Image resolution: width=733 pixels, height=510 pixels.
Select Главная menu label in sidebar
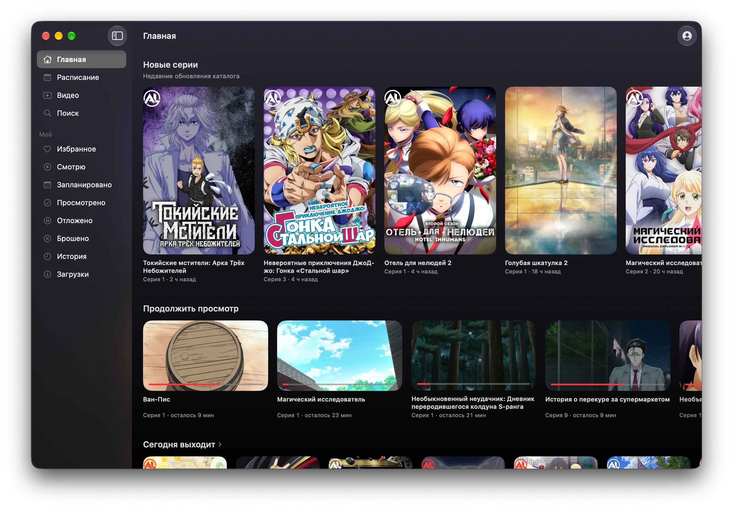click(71, 59)
